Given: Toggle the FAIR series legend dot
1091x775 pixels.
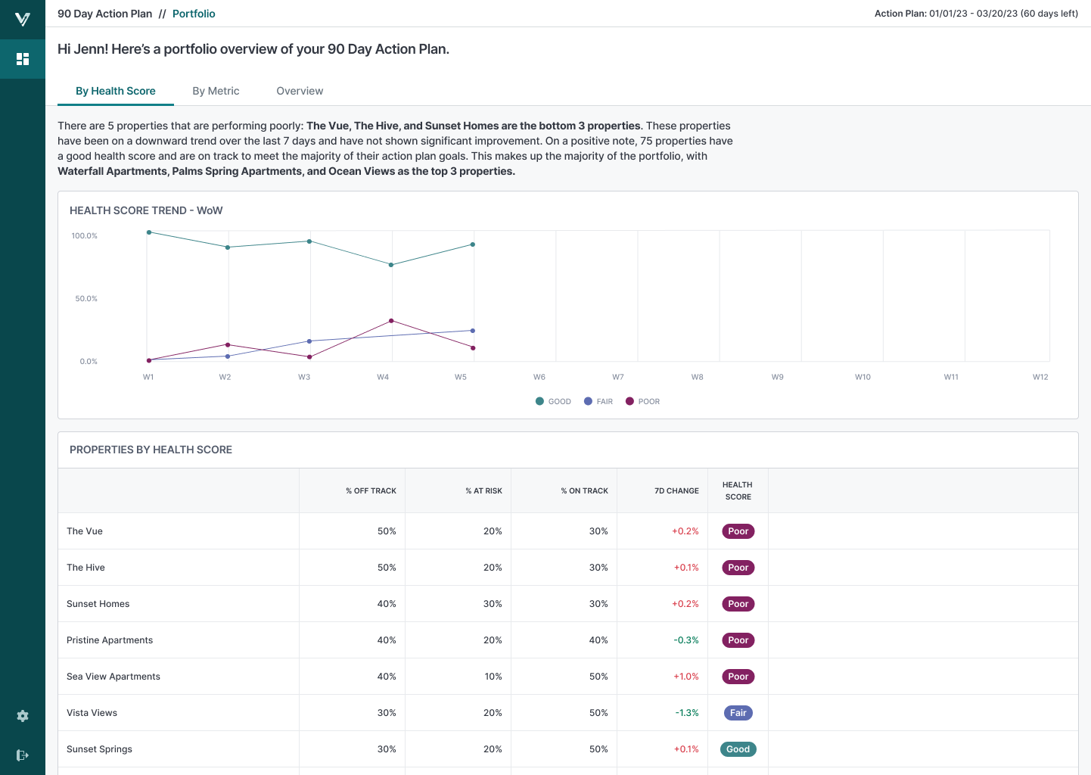Looking at the screenshot, I should tap(588, 401).
